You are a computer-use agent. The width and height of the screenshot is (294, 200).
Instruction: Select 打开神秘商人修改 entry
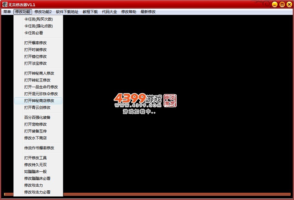[x=38, y=73]
